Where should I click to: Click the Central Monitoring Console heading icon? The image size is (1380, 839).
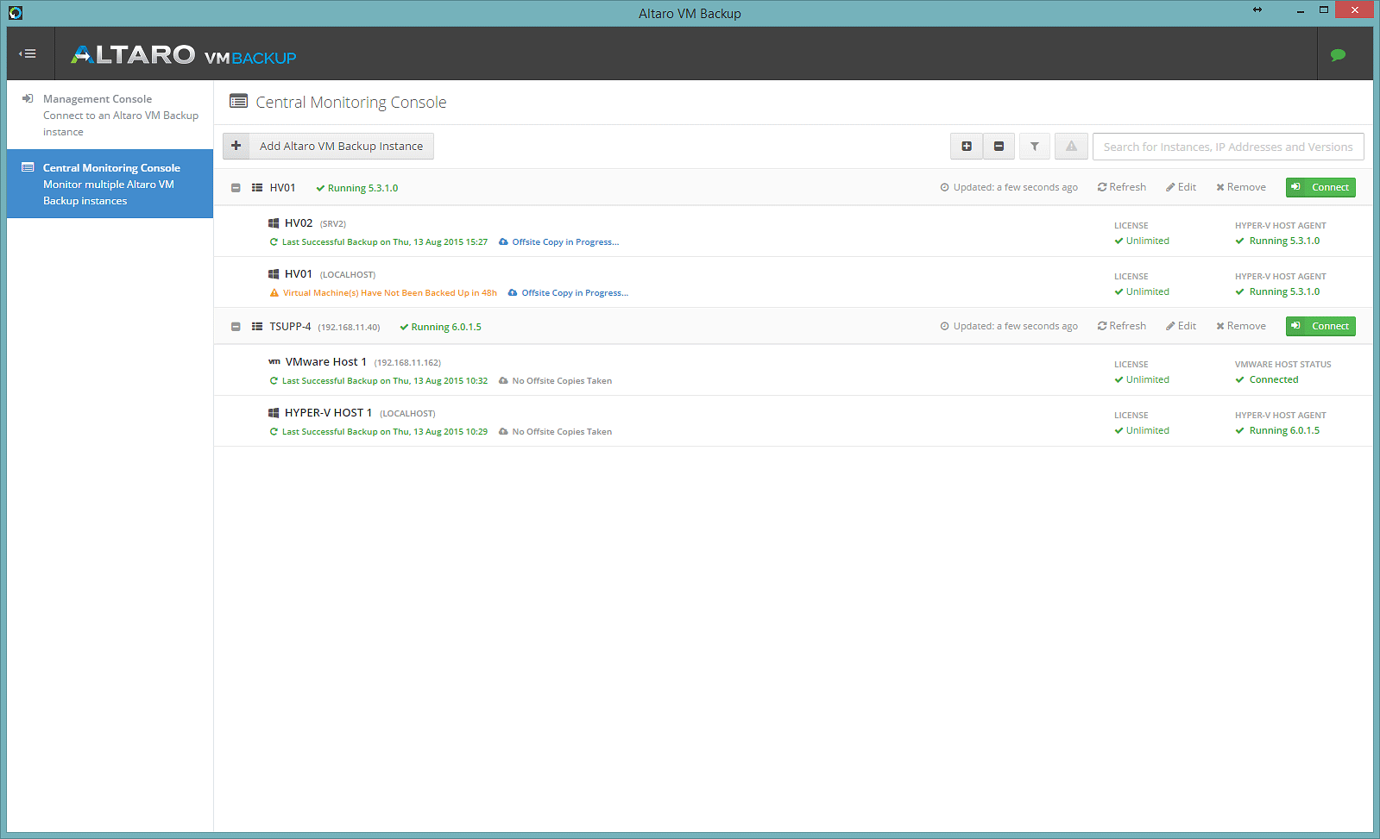click(238, 102)
